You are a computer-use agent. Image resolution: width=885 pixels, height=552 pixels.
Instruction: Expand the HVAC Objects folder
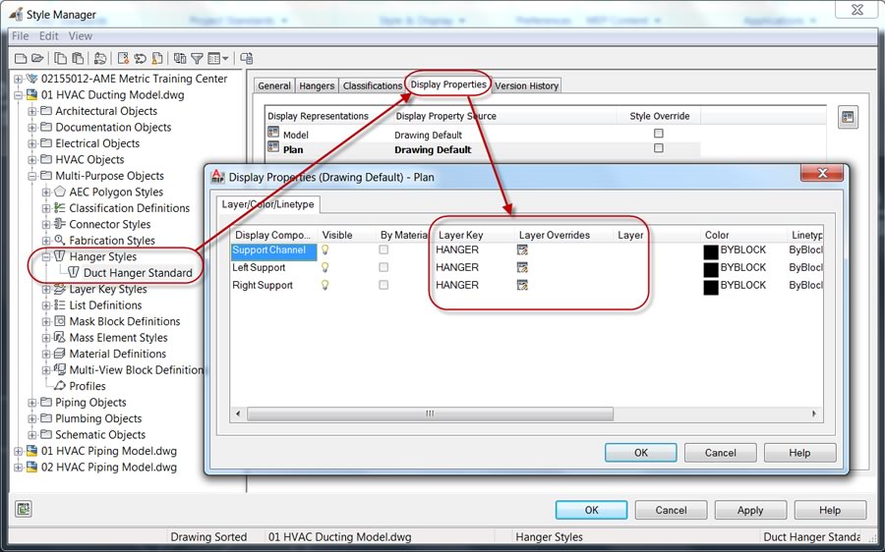(x=32, y=160)
